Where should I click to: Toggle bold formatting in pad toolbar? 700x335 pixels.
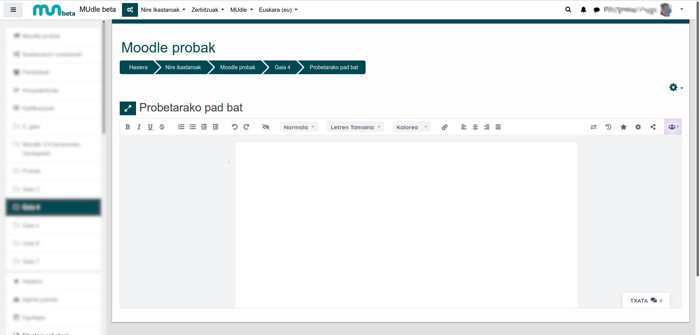point(128,127)
